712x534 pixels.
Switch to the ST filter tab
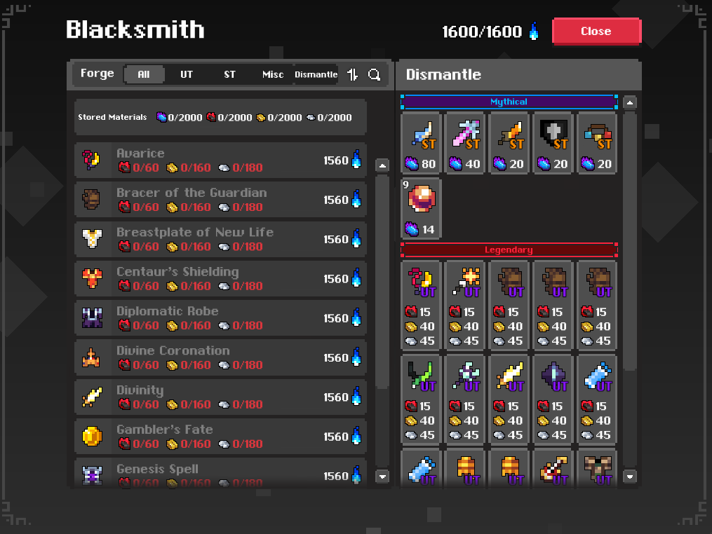tap(229, 74)
